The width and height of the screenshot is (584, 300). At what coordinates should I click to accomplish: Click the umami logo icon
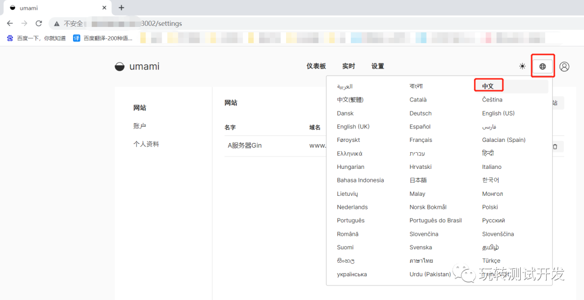(x=120, y=67)
